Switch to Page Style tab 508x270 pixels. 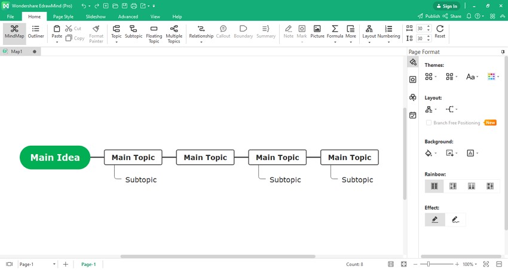(x=63, y=17)
